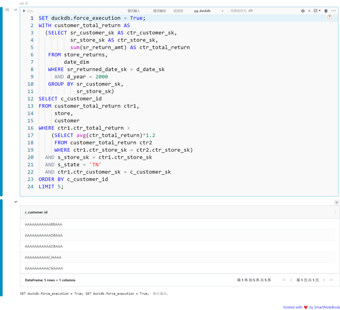The width and height of the screenshot is (340, 310).
Task: Collapse the output panel chevron
Action: point(15,202)
